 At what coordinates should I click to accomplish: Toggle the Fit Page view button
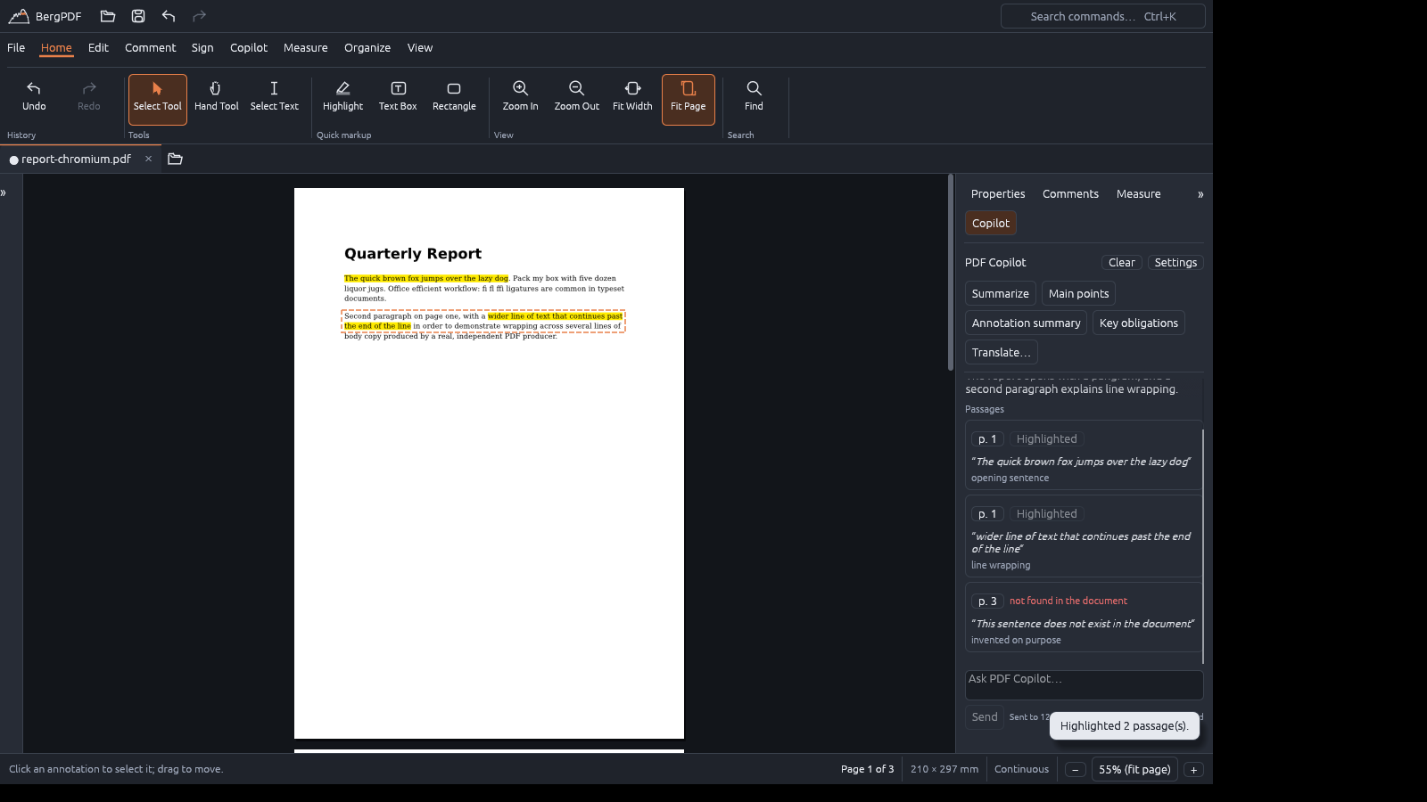coord(689,99)
